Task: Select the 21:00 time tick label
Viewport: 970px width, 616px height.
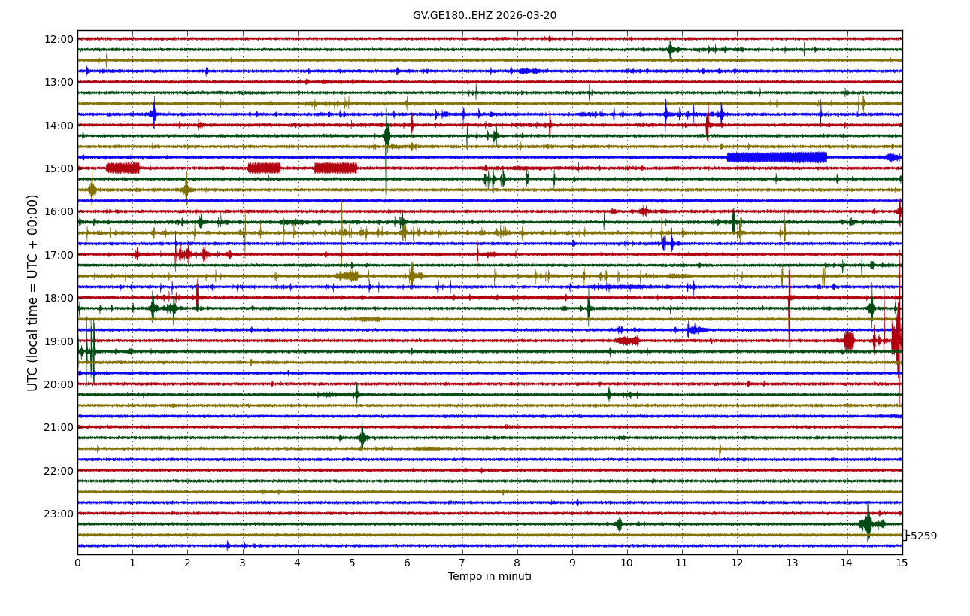Action: click(x=59, y=427)
